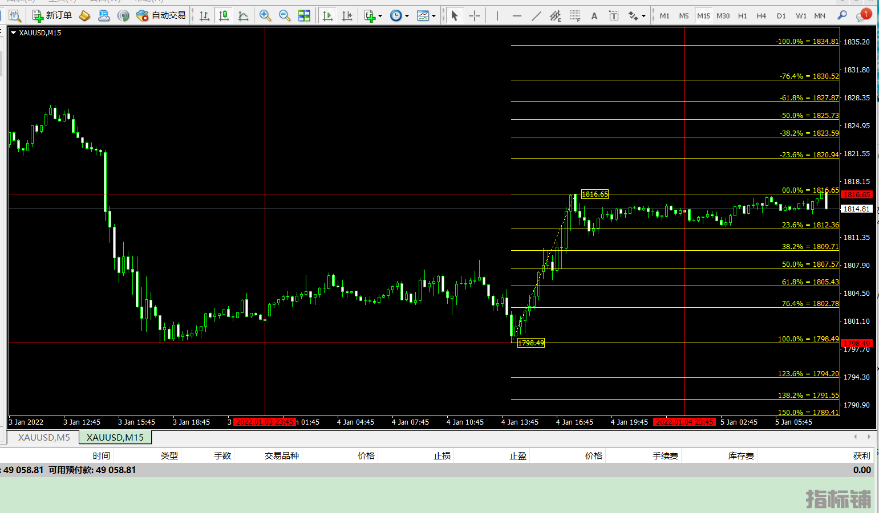The height and width of the screenshot is (513, 879).
Task: Toggle auto scroll to latest bar
Action: tap(327, 16)
